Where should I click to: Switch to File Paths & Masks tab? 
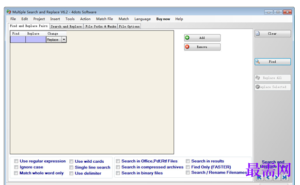click(x=101, y=26)
